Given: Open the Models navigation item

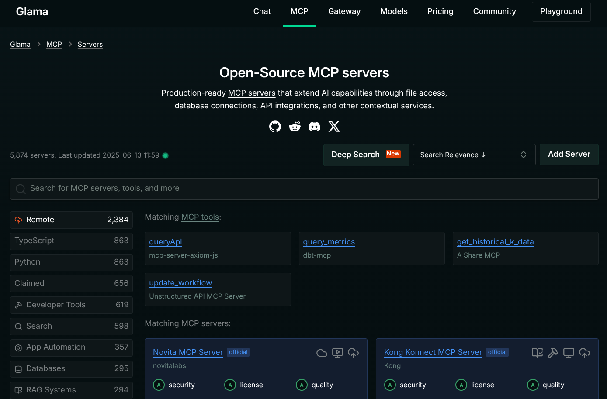Looking at the screenshot, I should tap(394, 11).
